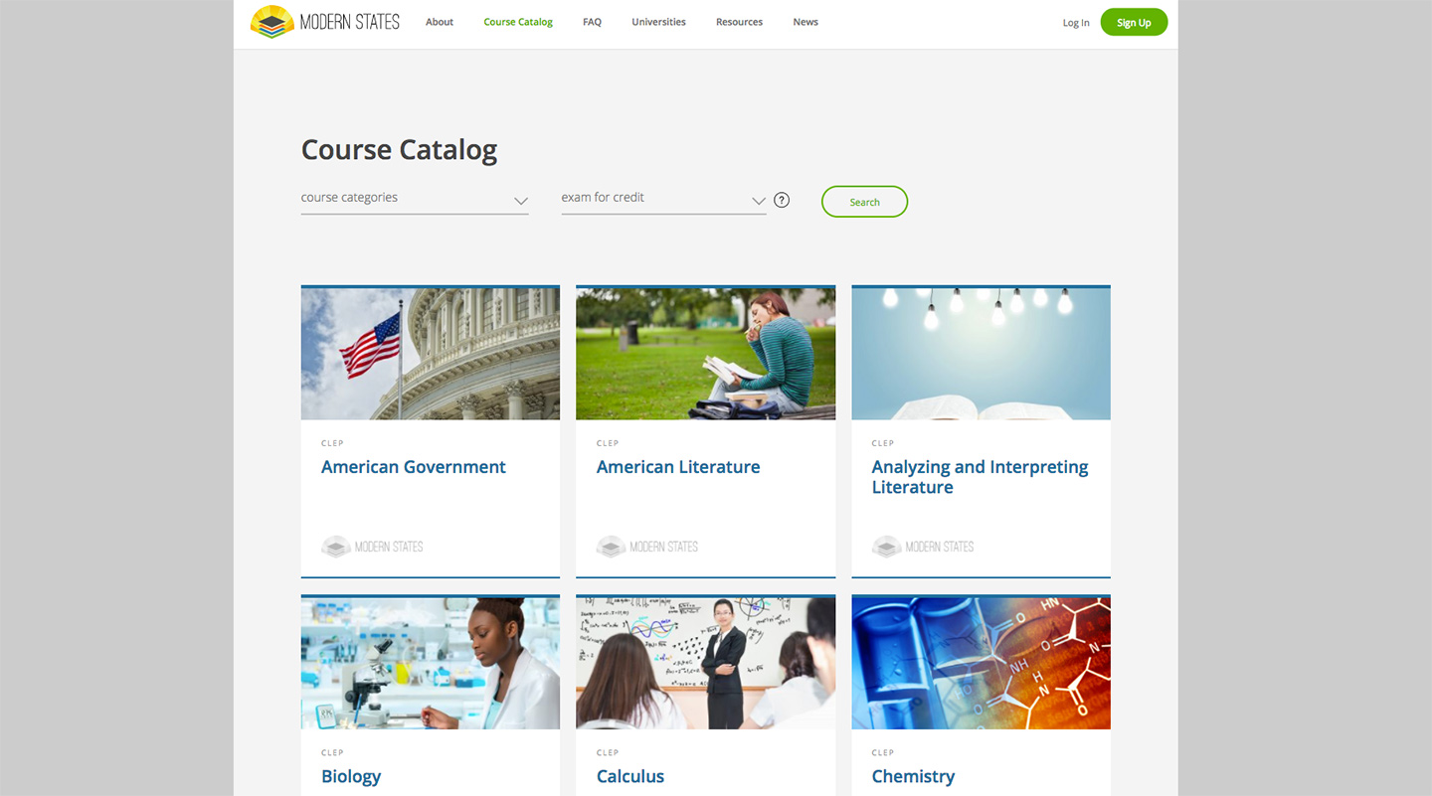Open the FAQ page
Image resolution: width=1432 pixels, height=796 pixels.
click(x=592, y=22)
